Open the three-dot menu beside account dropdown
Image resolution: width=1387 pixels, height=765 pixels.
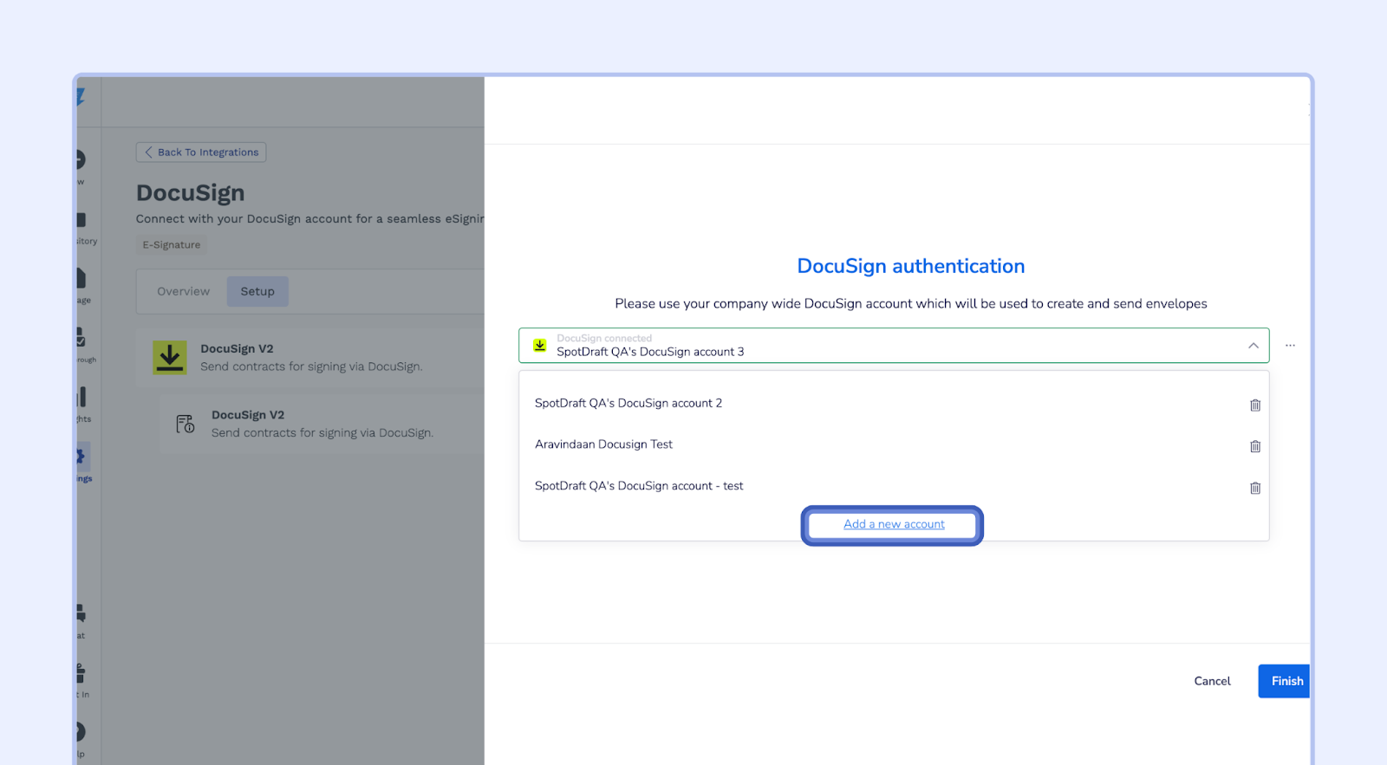(x=1290, y=346)
